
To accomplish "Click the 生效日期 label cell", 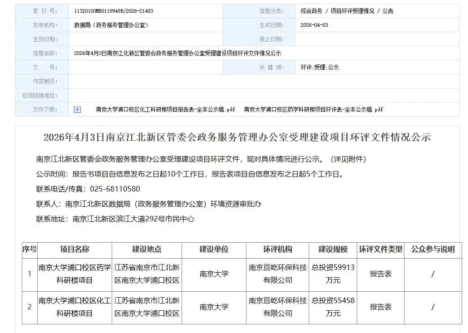I will (x=42, y=39).
